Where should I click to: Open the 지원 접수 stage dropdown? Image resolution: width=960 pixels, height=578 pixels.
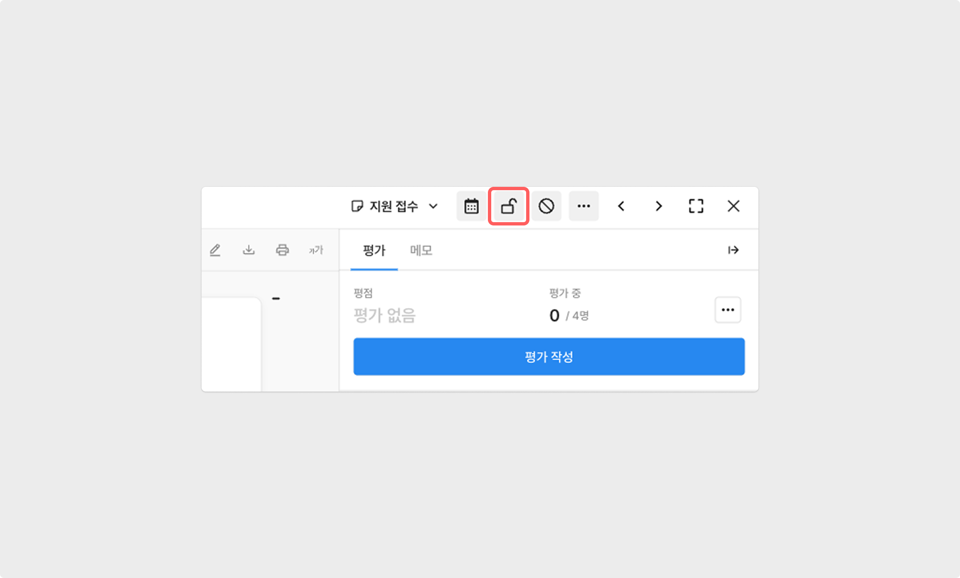394,206
